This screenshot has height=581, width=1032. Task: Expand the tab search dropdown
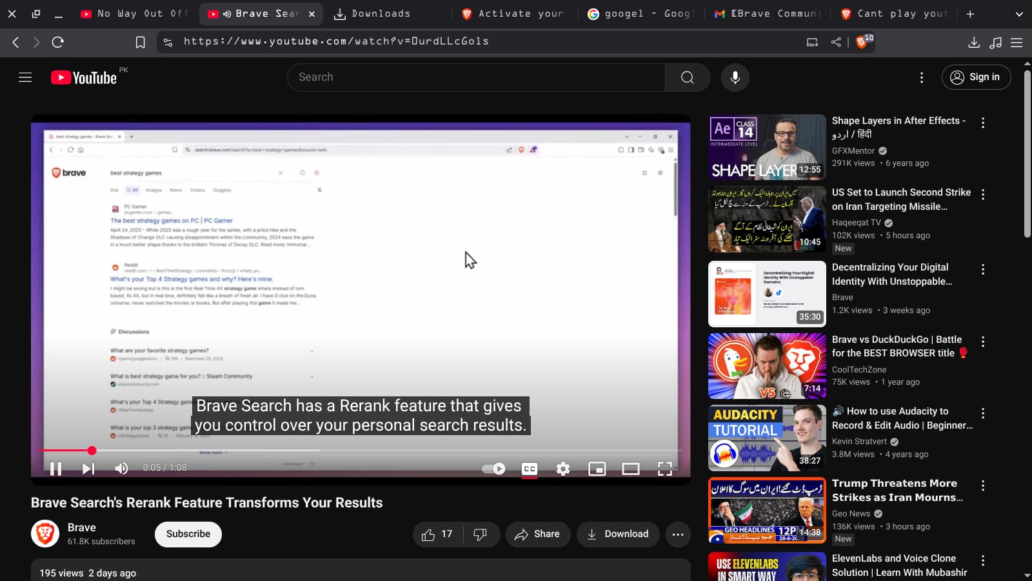[1019, 14]
